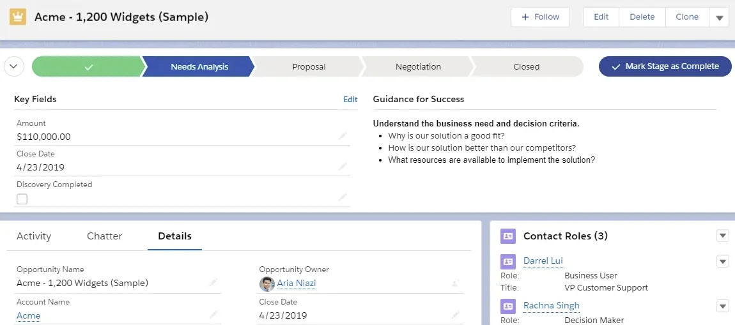Open the Contact Roles (3) heading link
The width and height of the screenshot is (735, 325).
(566, 236)
